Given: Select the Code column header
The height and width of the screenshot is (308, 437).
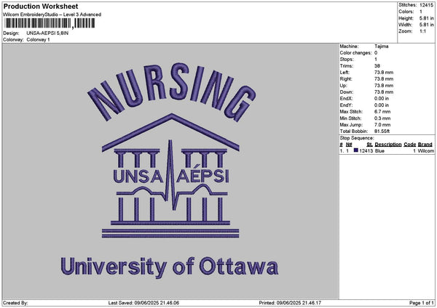Looking at the screenshot, I should (x=410, y=144).
